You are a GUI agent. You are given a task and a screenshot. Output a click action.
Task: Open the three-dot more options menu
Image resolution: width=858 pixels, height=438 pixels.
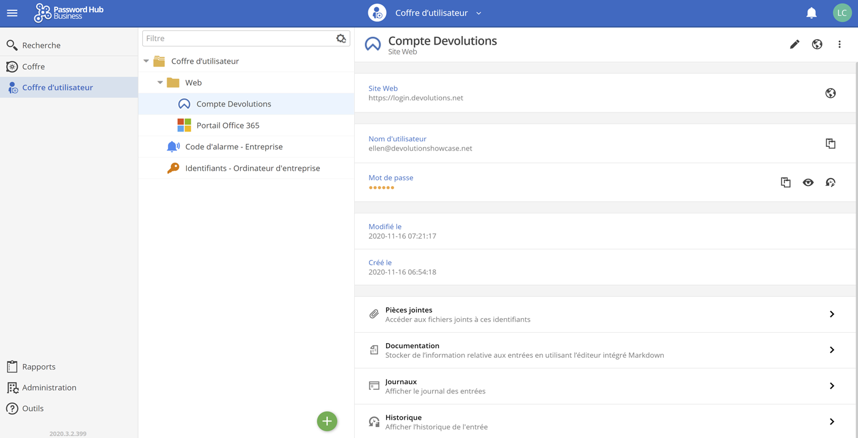[x=840, y=44]
